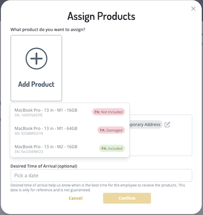
Task: Select MacBook Pro 13 in M2 16GB option
Action: tap(70, 149)
